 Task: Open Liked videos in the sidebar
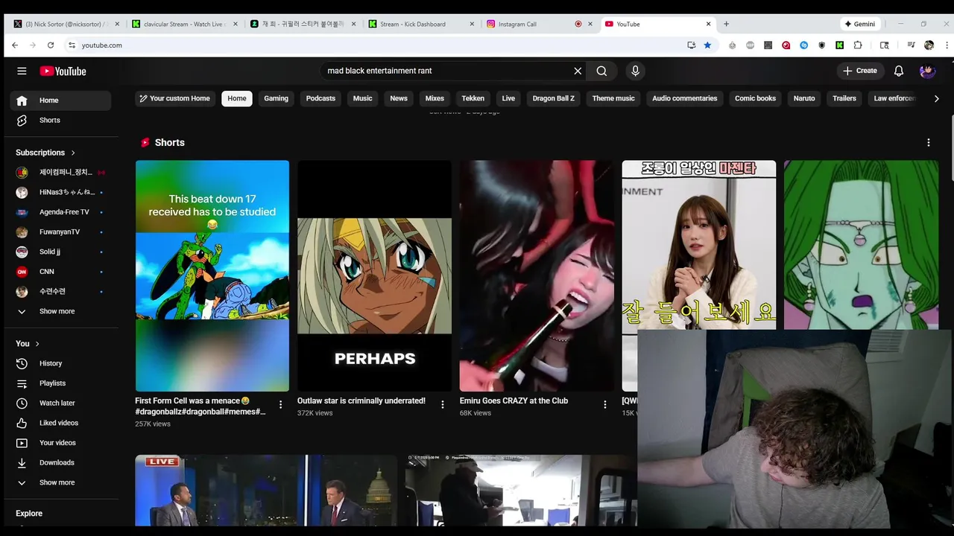point(60,423)
